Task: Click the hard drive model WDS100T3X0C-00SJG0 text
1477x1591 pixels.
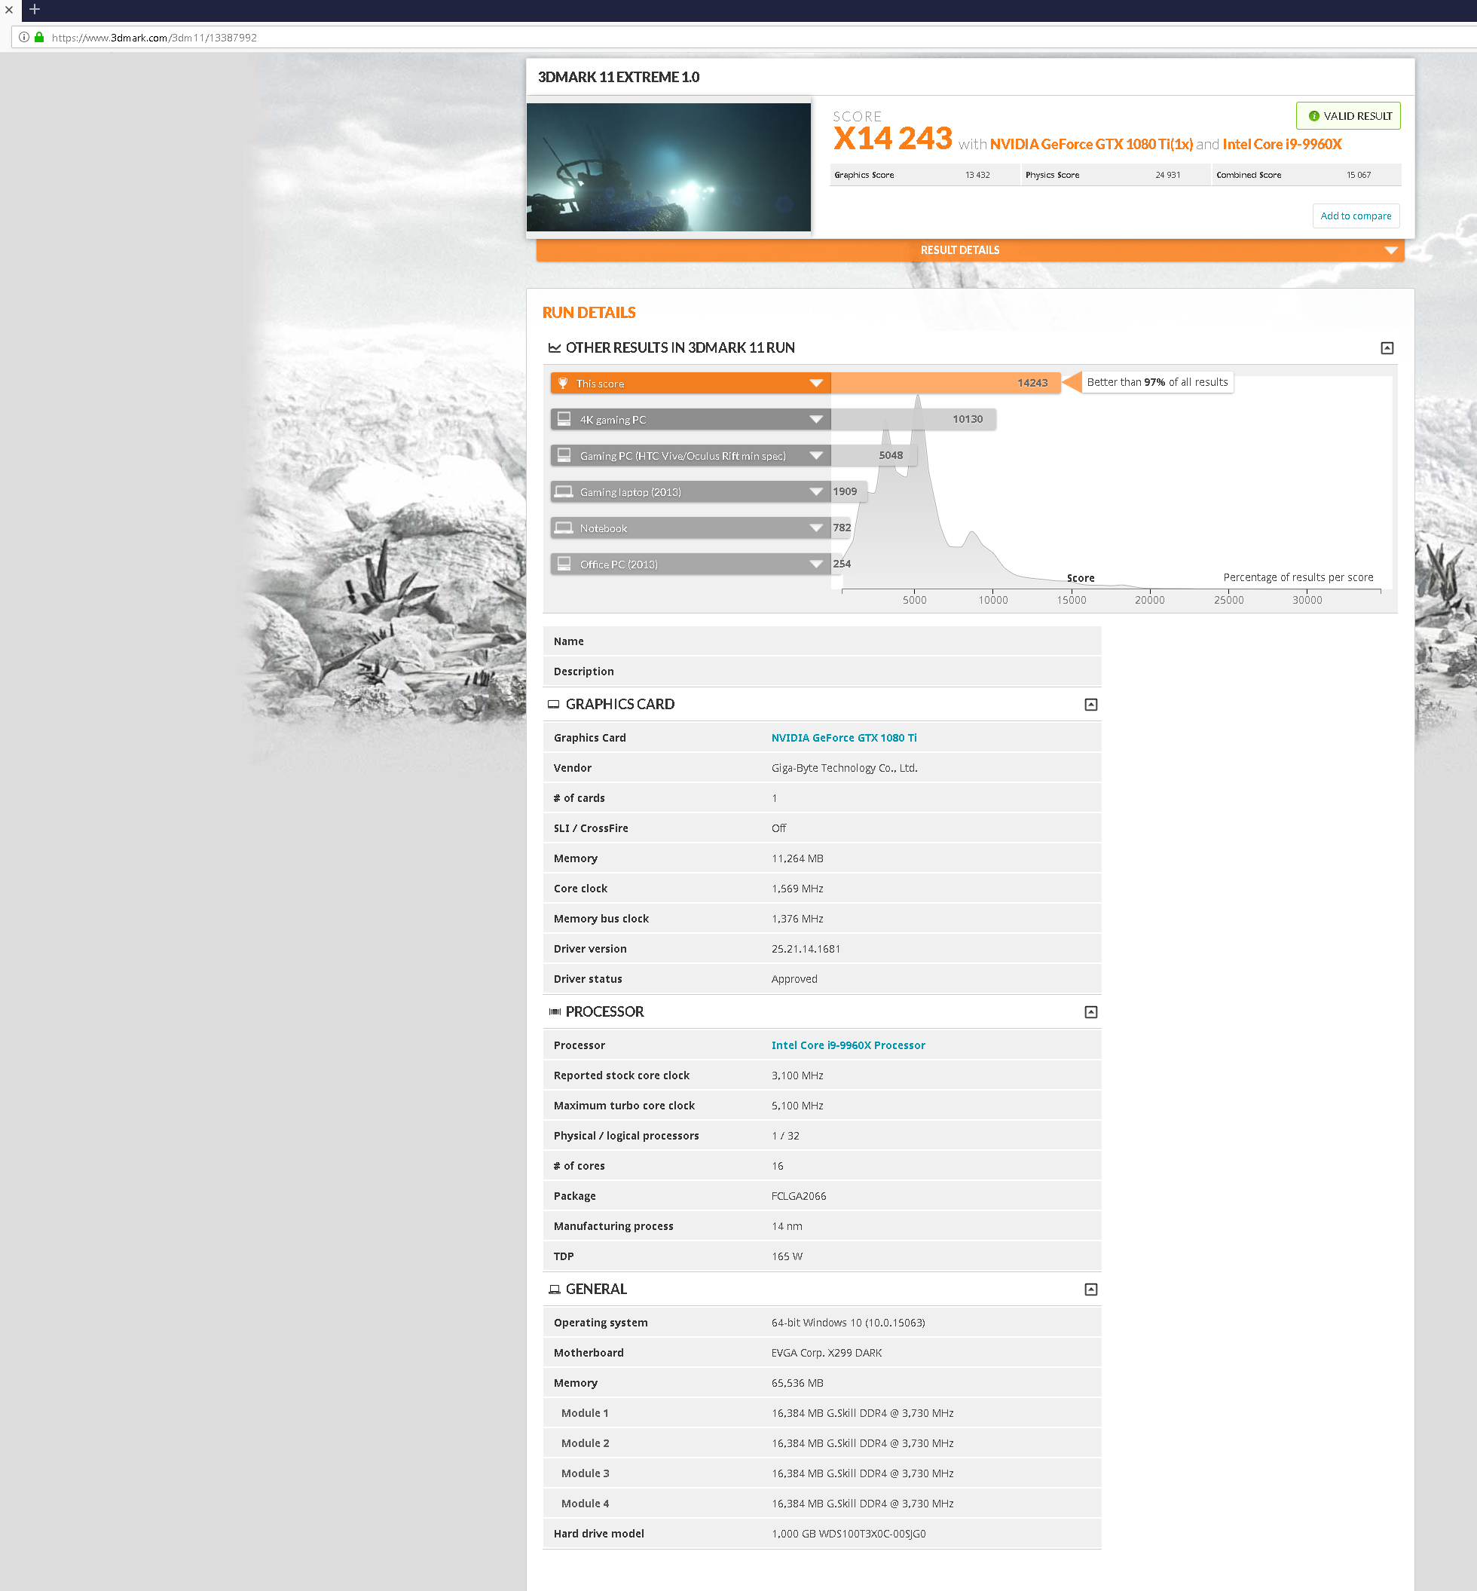Action: (848, 1534)
